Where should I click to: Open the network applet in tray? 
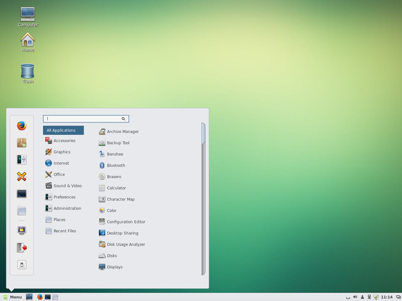coord(369,297)
